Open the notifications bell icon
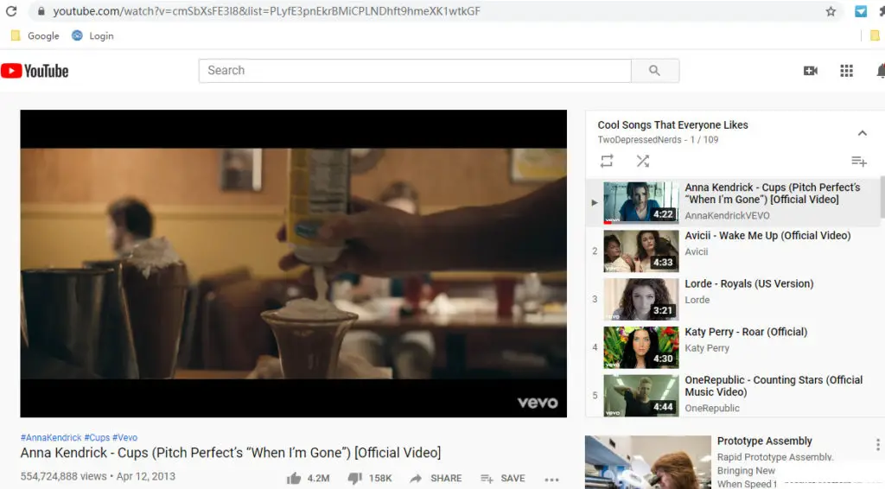 (881, 71)
